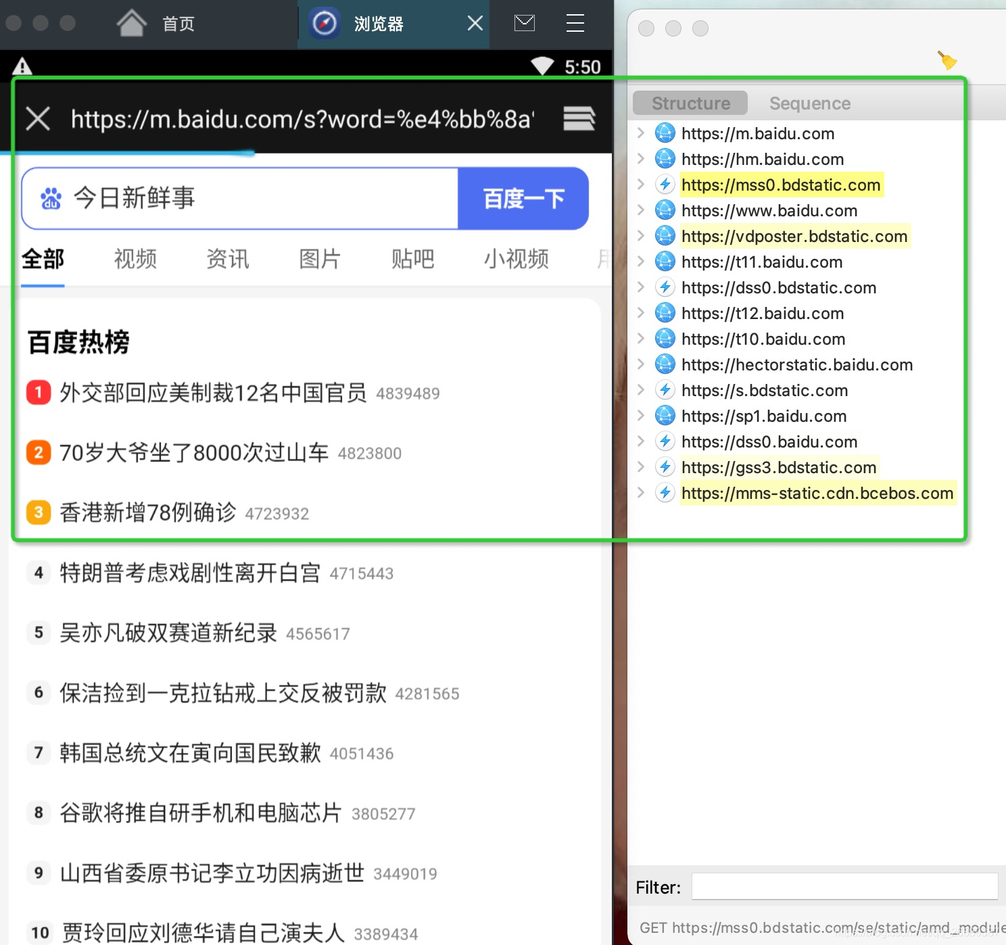Open the 首页 tab in the emulator
The height and width of the screenshot is (945, 1006).
click(178, 24)
